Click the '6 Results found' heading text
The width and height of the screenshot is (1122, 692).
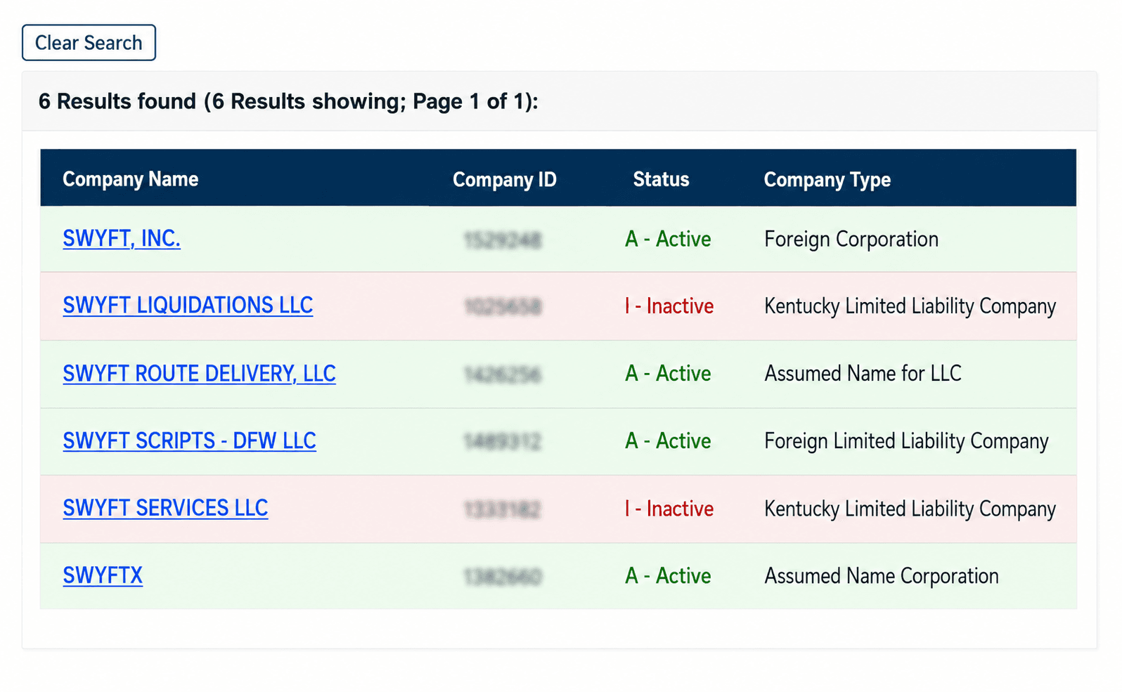[x=288, y=101]
